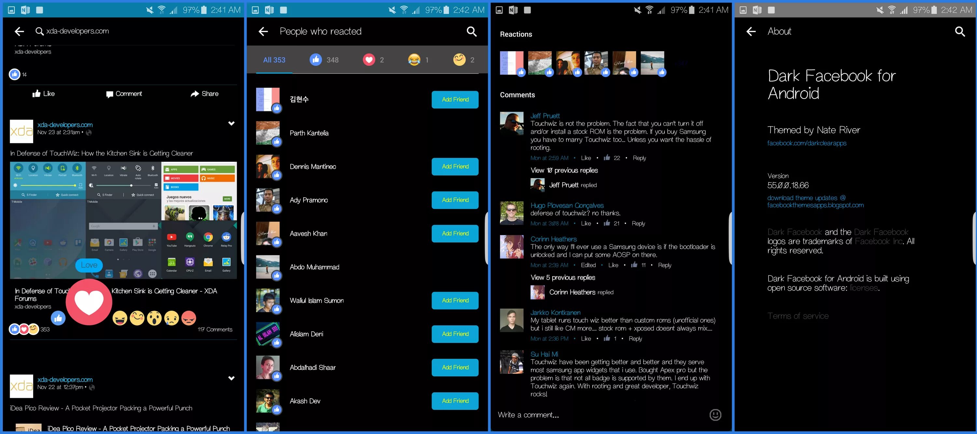This screenshot has height=434, width=977.
Task: Comment on the xda-developers post
Action: pos(124,94)
